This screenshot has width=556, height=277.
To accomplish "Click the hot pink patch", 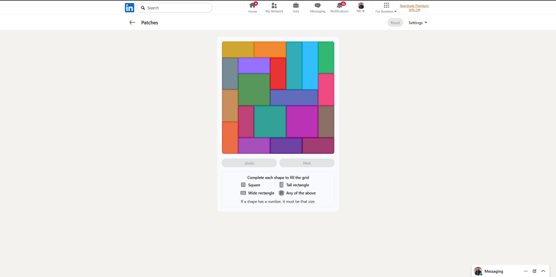I will click(326, 90).
